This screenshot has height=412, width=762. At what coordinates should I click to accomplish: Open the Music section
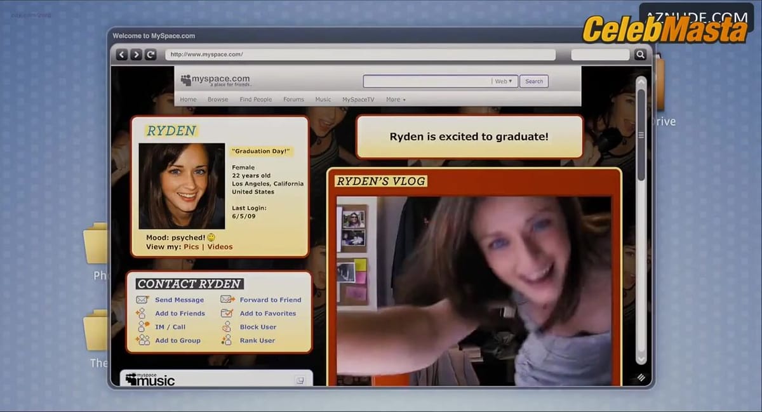[x=323, y=100]
